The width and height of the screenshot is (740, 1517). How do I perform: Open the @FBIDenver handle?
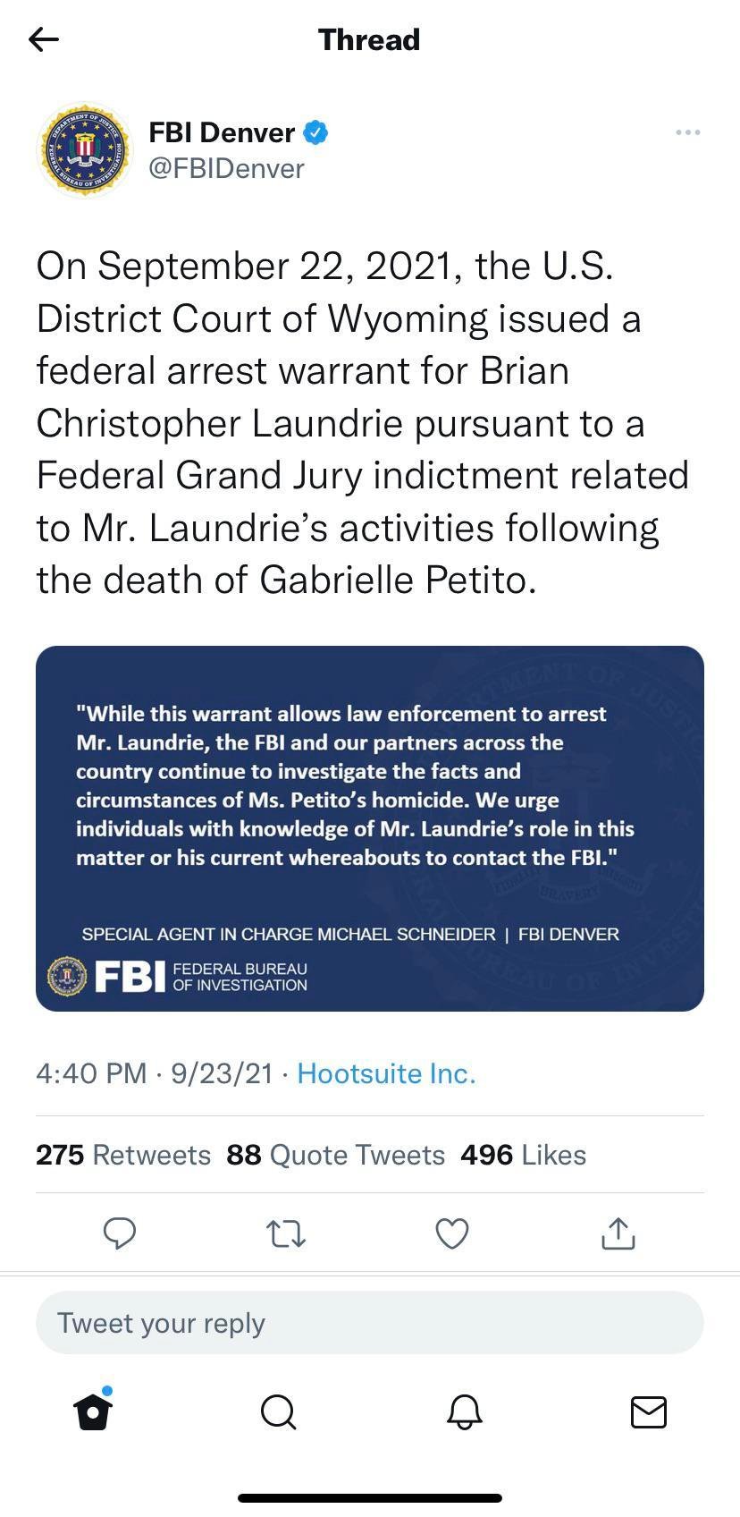(x=226, y=168)
